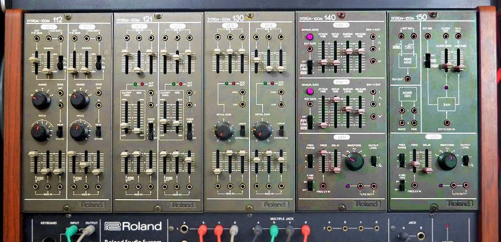Toggle VCF-2 Fixed HPF switch

190,131
